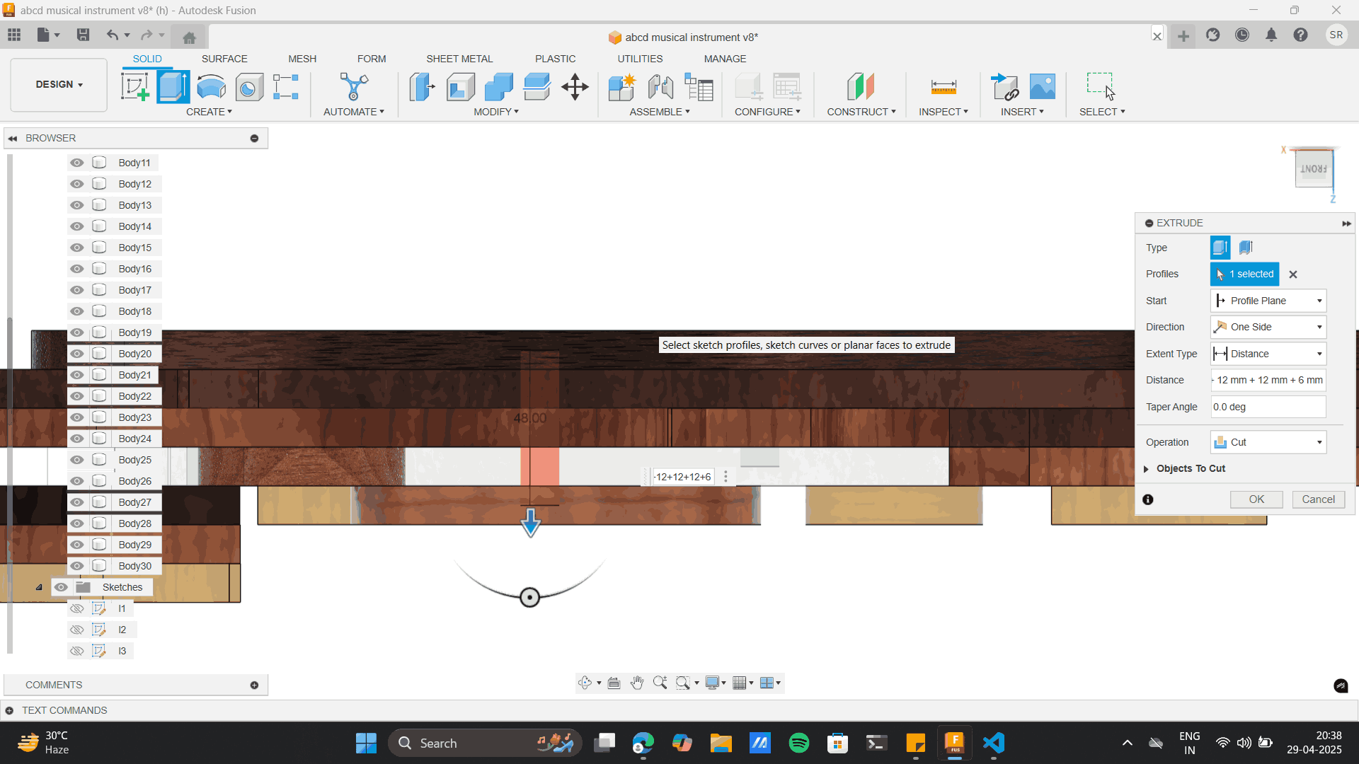Open Spotify from the taskbar
Screen dimensions: 1359x764
pyautogui.click(x=798, y=743)
